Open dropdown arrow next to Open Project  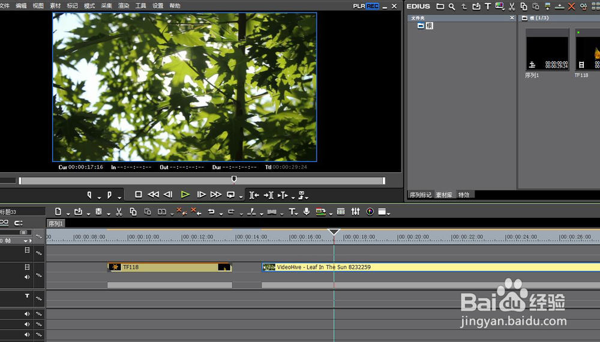(x=88, y=214)
